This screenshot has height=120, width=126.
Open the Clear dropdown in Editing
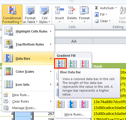103,21
